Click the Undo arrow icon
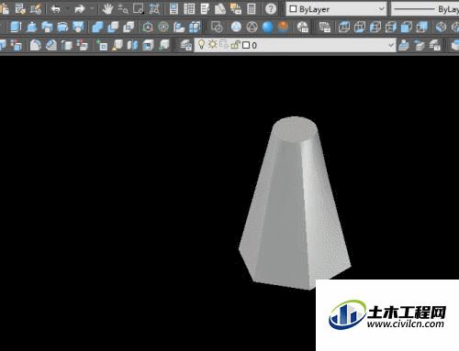Screen dimensions: 459x351 click(56, 9)
